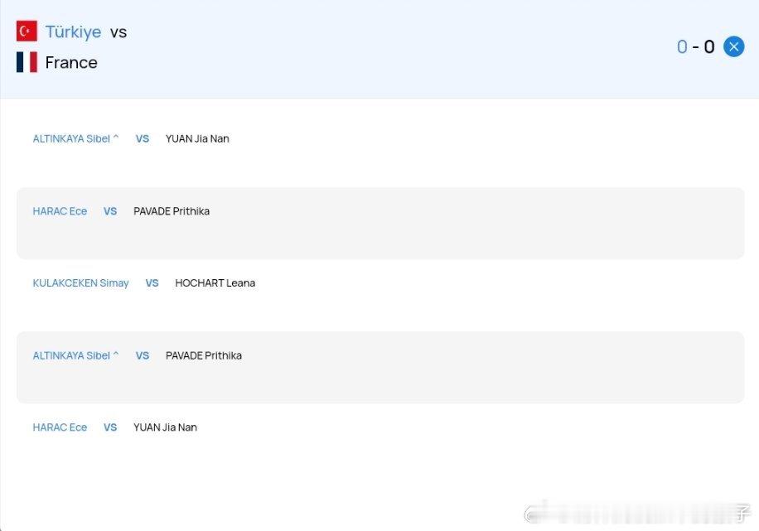Click VS between KULAKCEKEN Simay and HOCHART Leana
Viewport: 759px width, 531px height.
pos(152,283)
